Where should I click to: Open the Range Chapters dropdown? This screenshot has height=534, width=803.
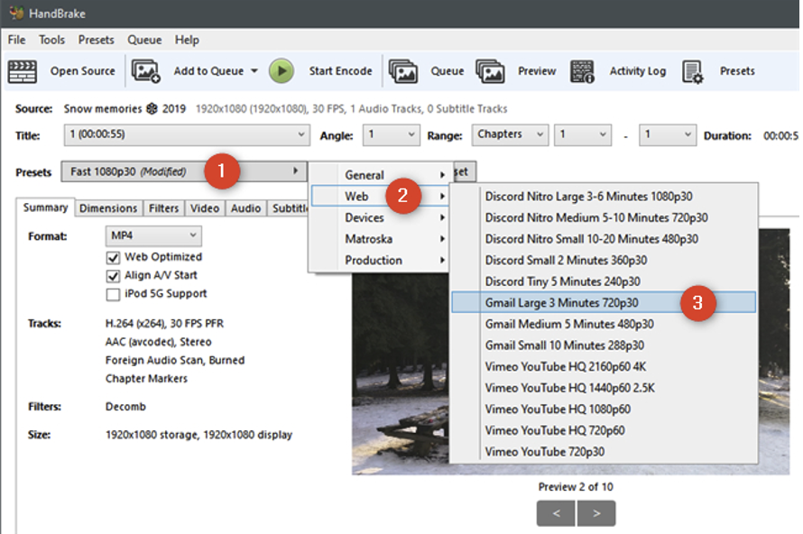pyautogui.click(x=510, y=134)
